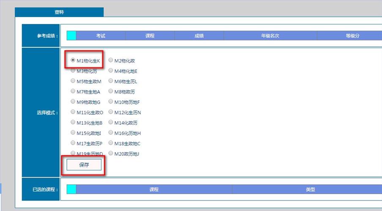Screen dimensions: 382x211
Task: Choose the M2物化政 subject combination
Action: [111, 60]
